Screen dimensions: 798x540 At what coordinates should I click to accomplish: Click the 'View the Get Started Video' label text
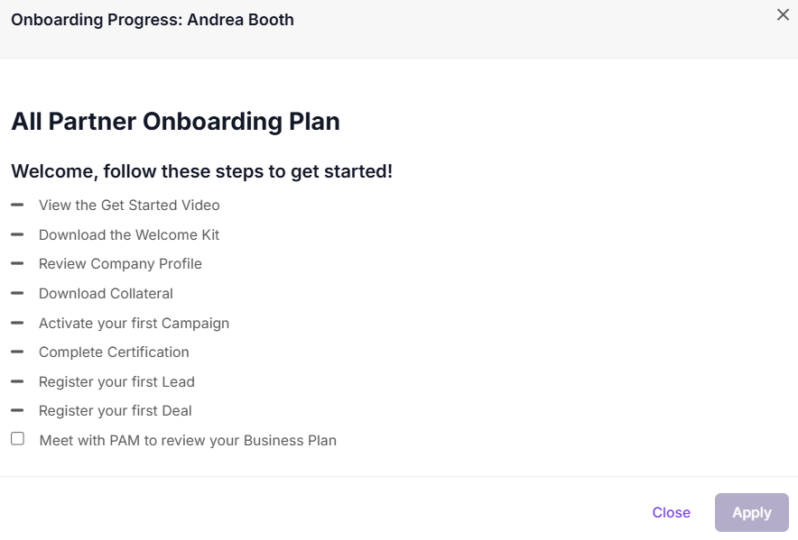tap(129, 205)
